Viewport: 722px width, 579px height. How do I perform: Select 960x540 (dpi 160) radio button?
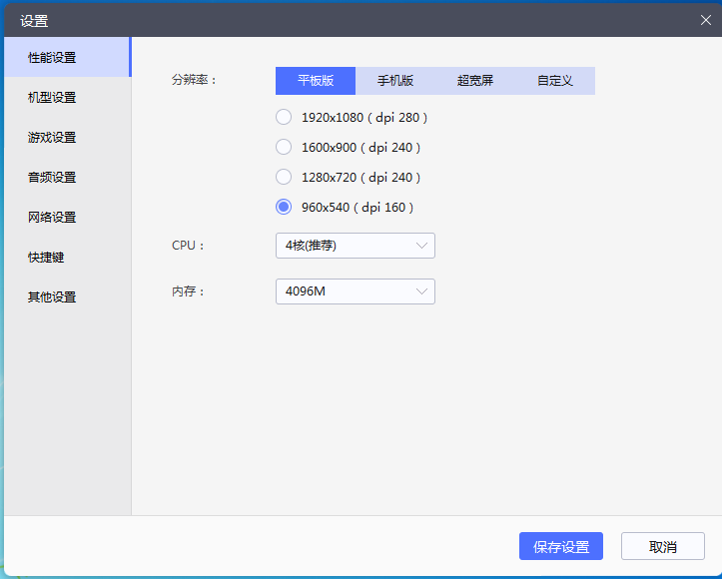(x=284, y=208)
